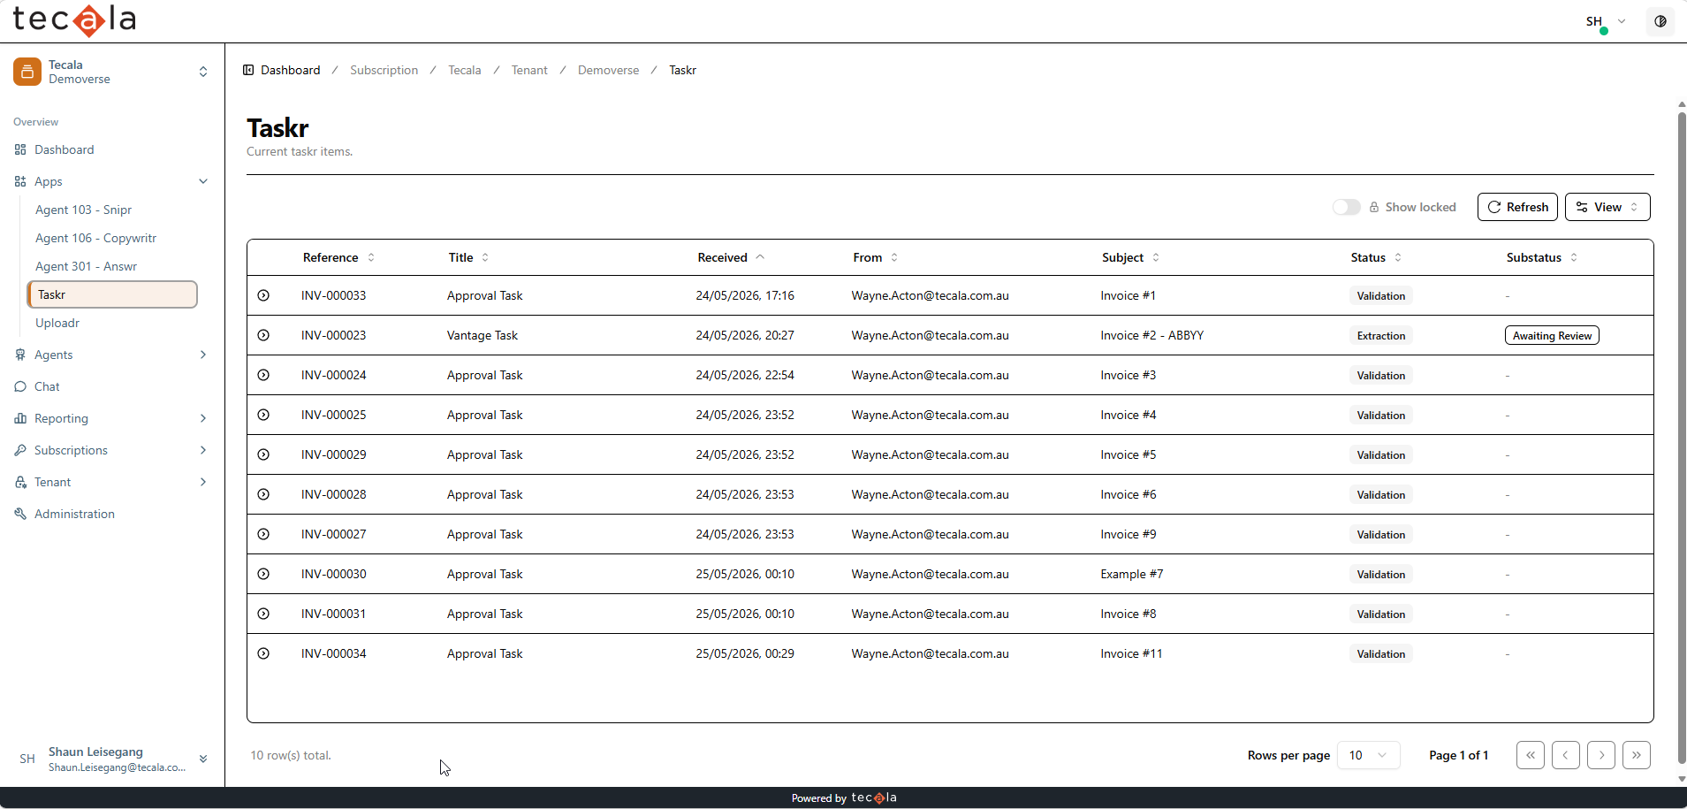Click the Example #7 subject cell
This screenshot has height=809, width=1687.
point(1132,574)
